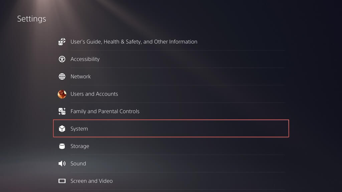Image resolution: width=342 pixels, height=192 pixels.
Task: Click the System cube icon
Action: [62, 129]
